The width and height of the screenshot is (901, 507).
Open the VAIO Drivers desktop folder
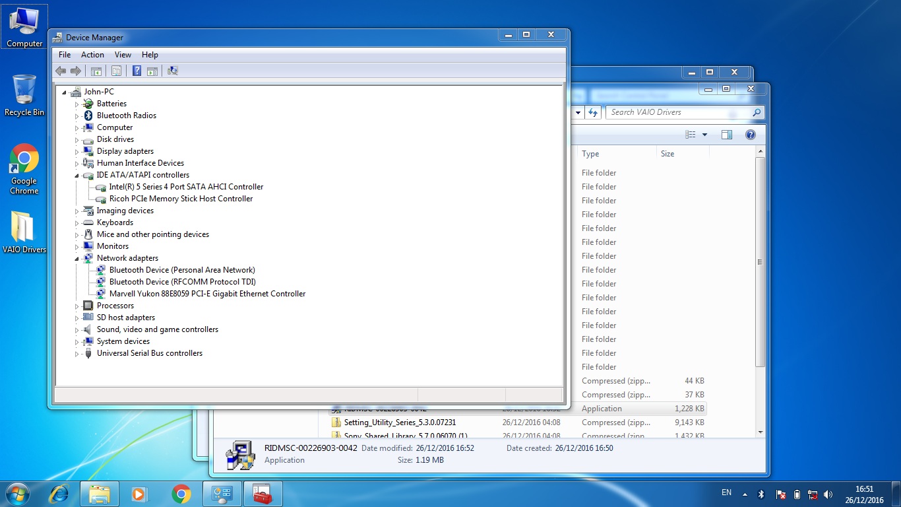pyautogui.click(x=24, y=232)
